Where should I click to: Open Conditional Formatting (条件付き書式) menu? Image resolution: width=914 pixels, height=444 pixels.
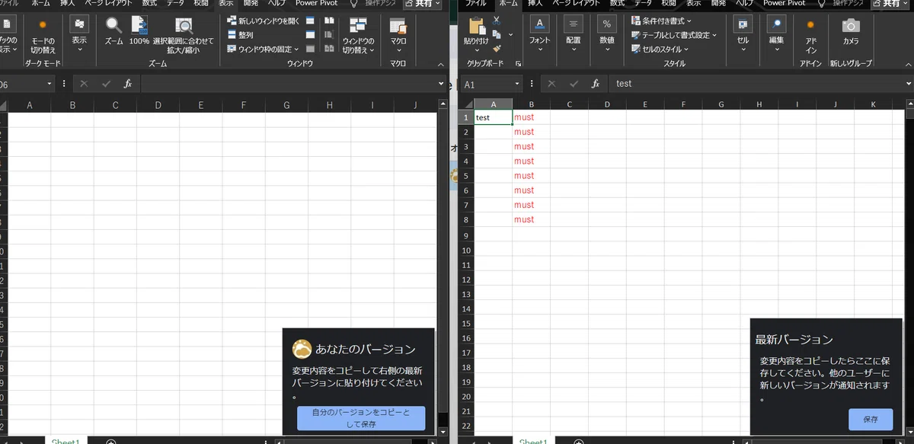(x=661, y=21)
